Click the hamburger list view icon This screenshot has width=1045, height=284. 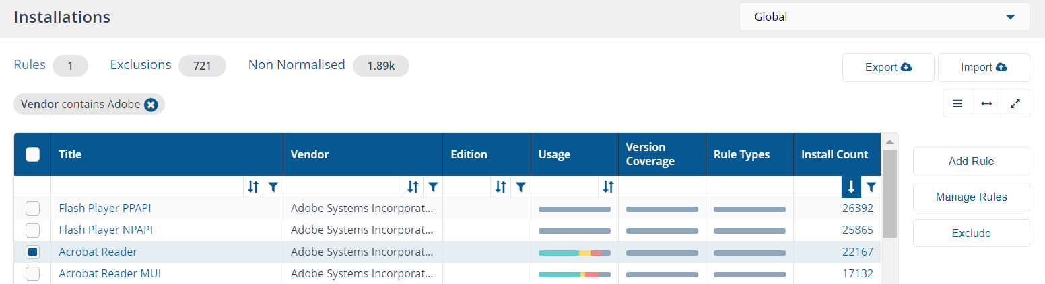(957, 104)
